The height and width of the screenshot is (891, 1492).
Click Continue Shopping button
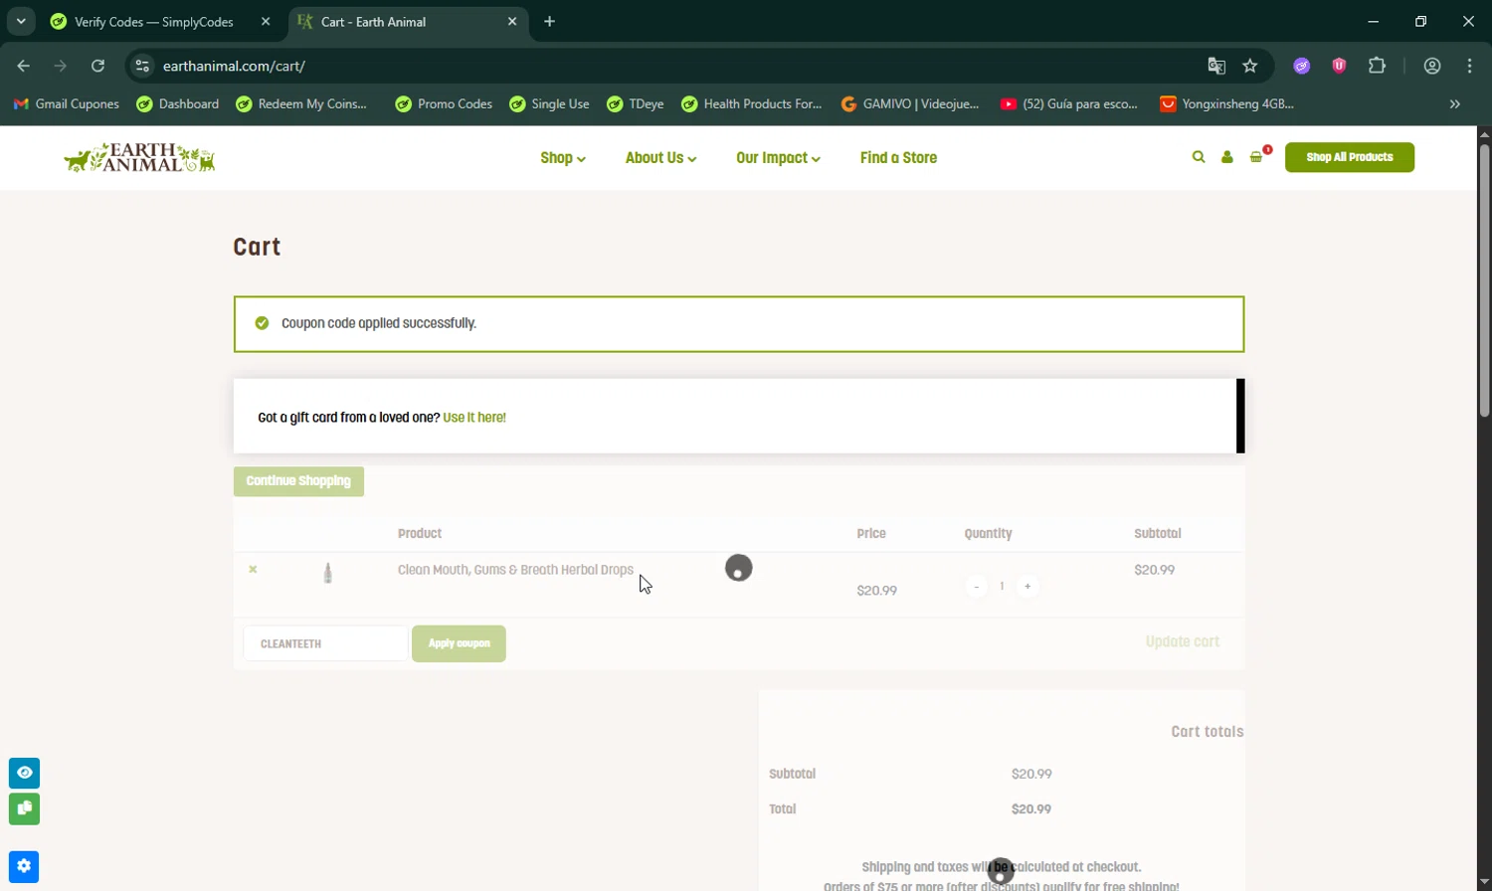coord(298,481)
